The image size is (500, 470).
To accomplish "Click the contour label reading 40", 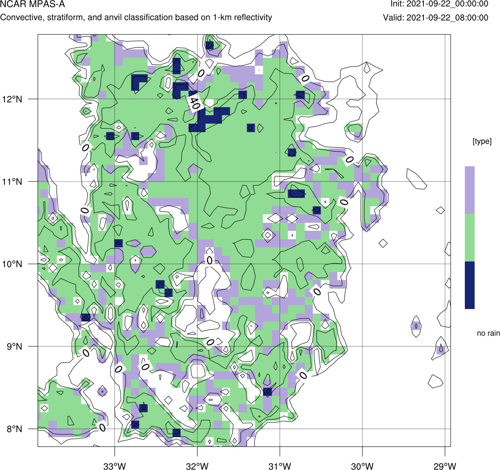I will (x=194, y=103).
